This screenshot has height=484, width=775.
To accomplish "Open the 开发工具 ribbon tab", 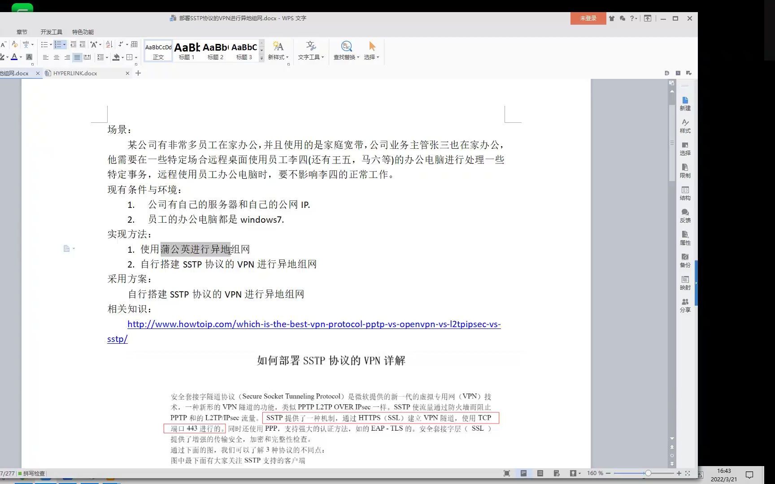I will (x=51, y=32).
